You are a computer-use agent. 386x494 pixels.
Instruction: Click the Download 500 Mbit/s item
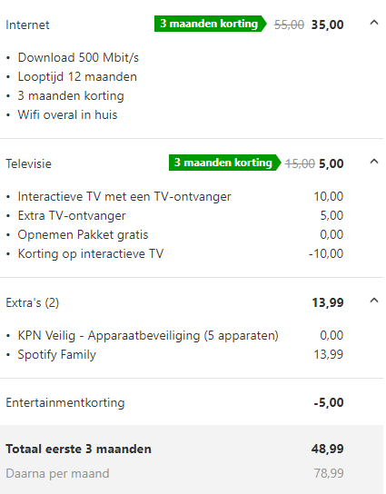point(78,57)
